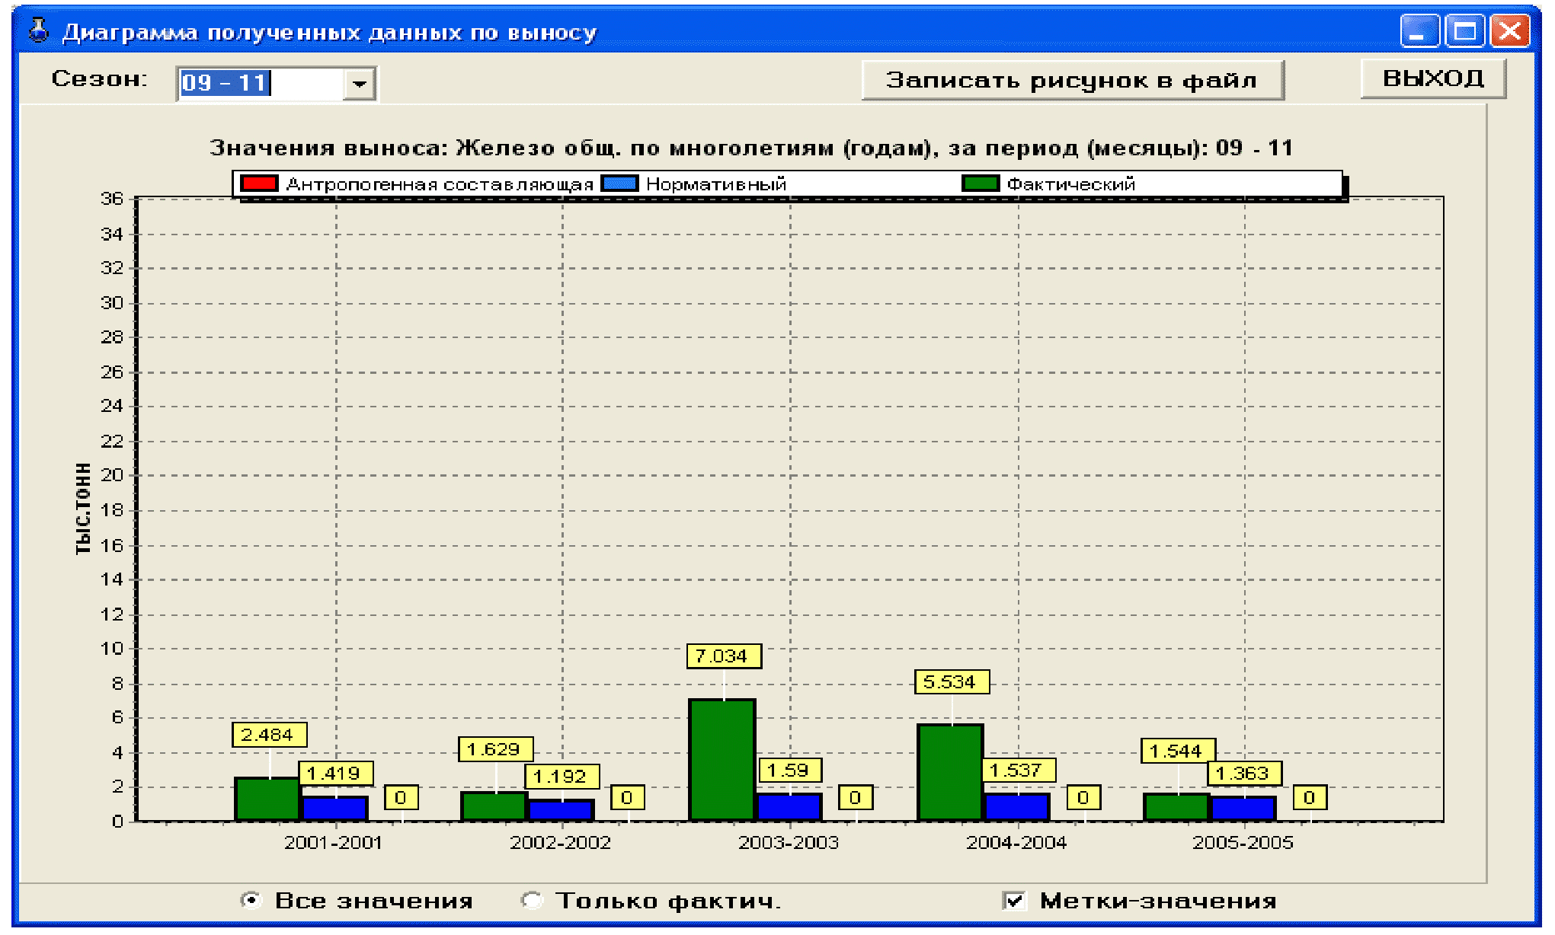The width and height of the screenshot is (1555, 935).
Task: Click the тыс.тонн axis title
Action: (84, 508)
